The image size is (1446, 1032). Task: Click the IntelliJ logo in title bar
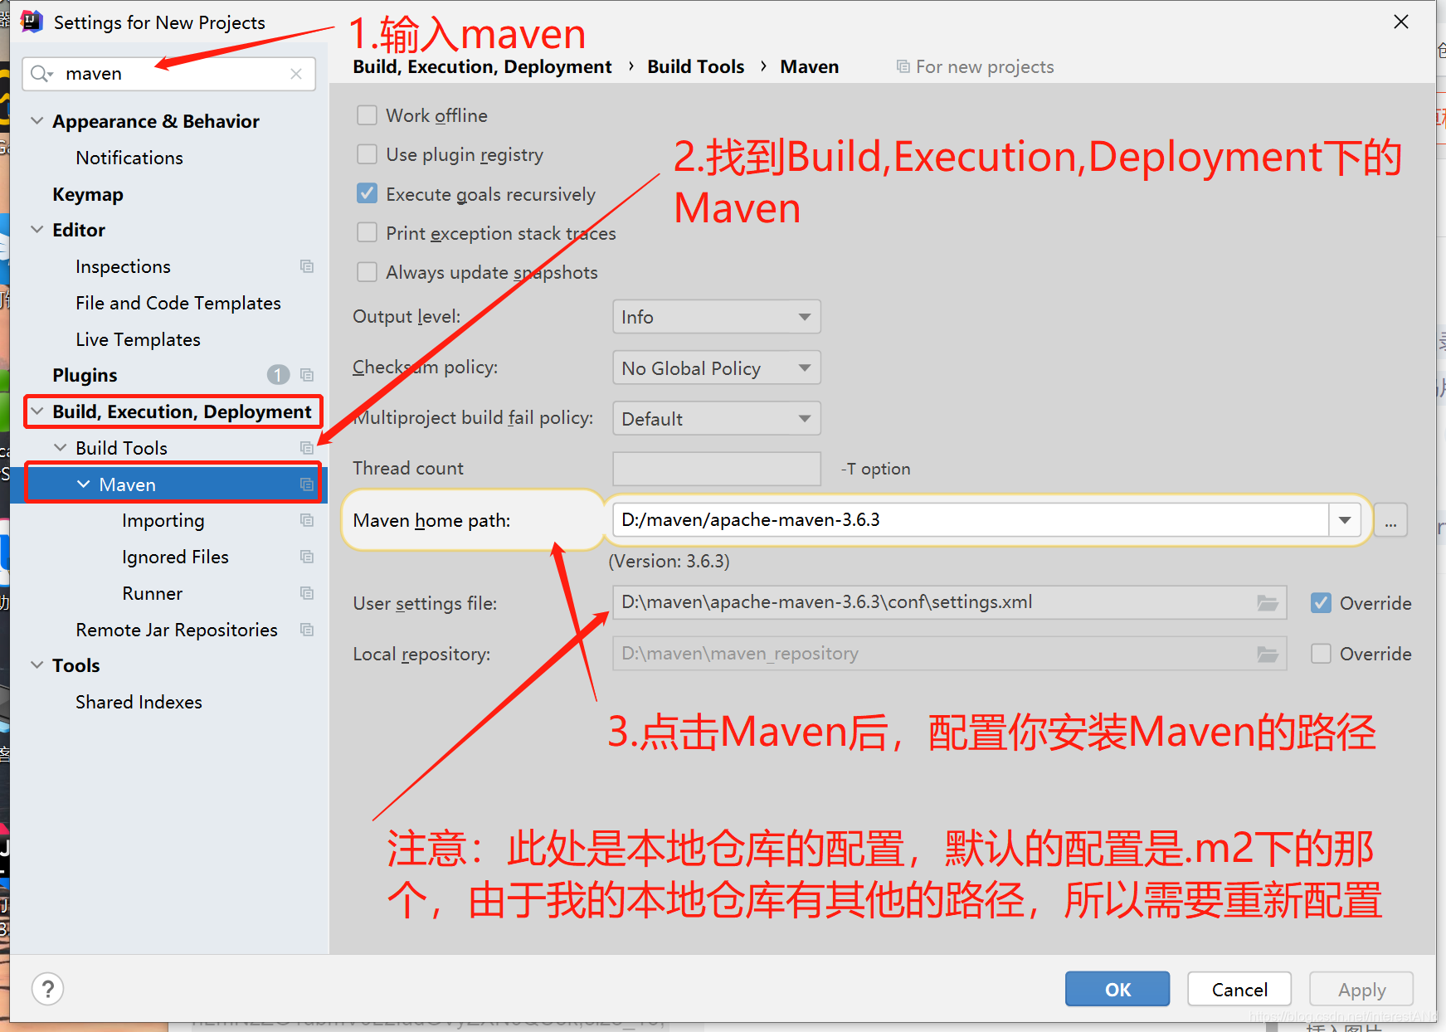coord(32,22)
